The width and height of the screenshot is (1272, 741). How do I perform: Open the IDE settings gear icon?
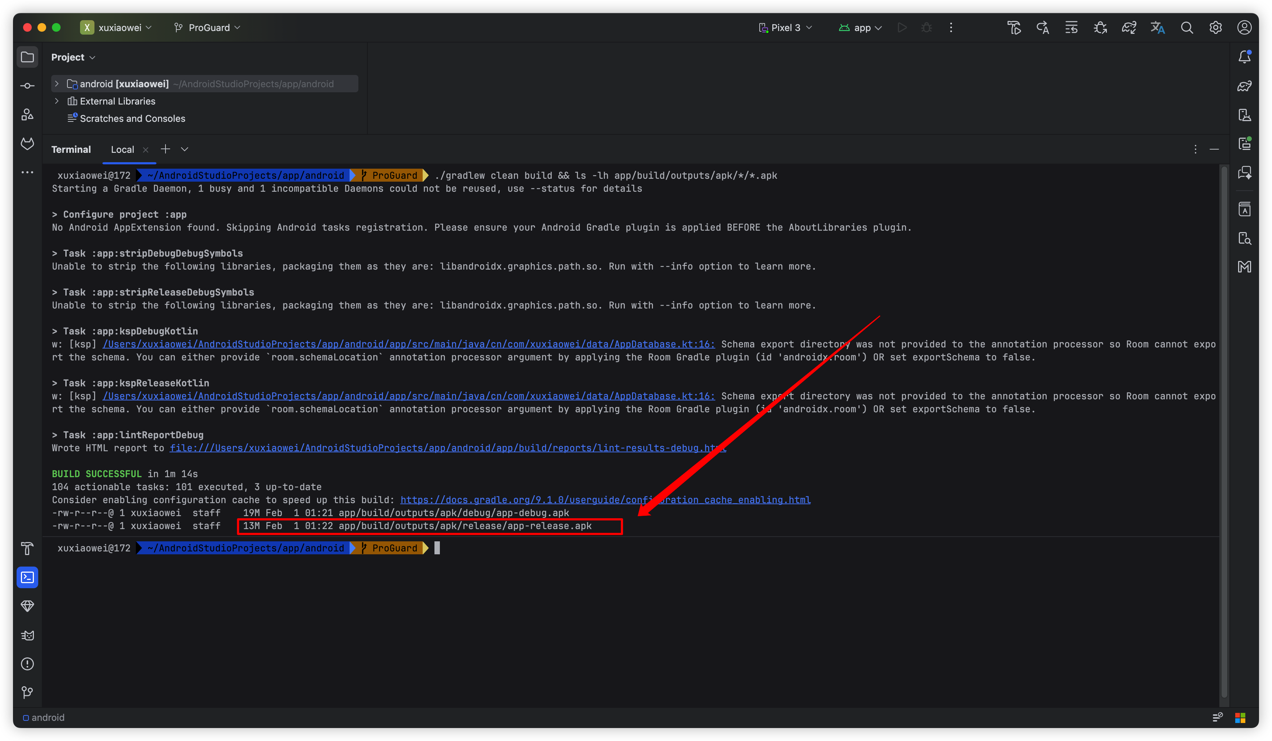coord(1215,28)
